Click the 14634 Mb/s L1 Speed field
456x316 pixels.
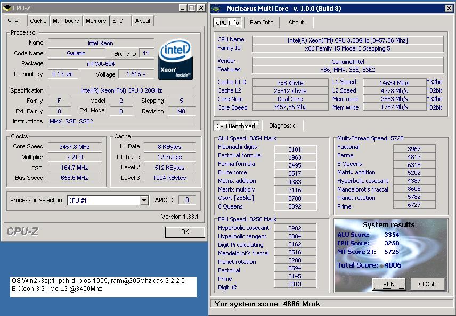click(x=394, y=83)
